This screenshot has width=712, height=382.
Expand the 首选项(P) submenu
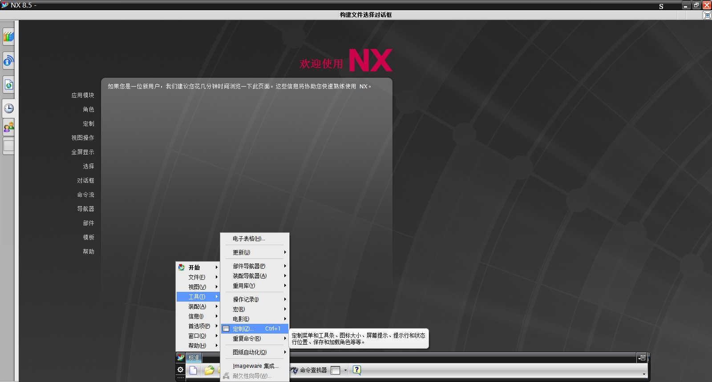[x=198, y=326]
